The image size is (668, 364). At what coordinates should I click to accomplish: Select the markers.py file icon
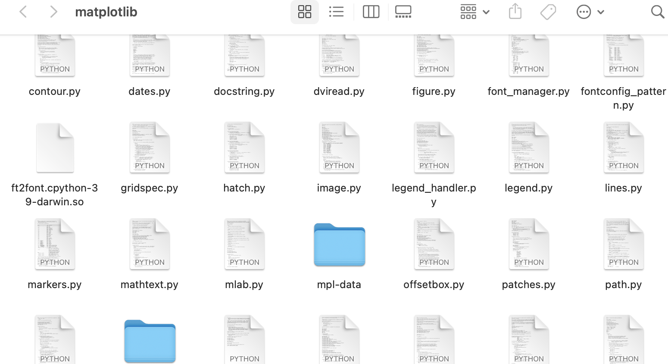coord(55,244)
